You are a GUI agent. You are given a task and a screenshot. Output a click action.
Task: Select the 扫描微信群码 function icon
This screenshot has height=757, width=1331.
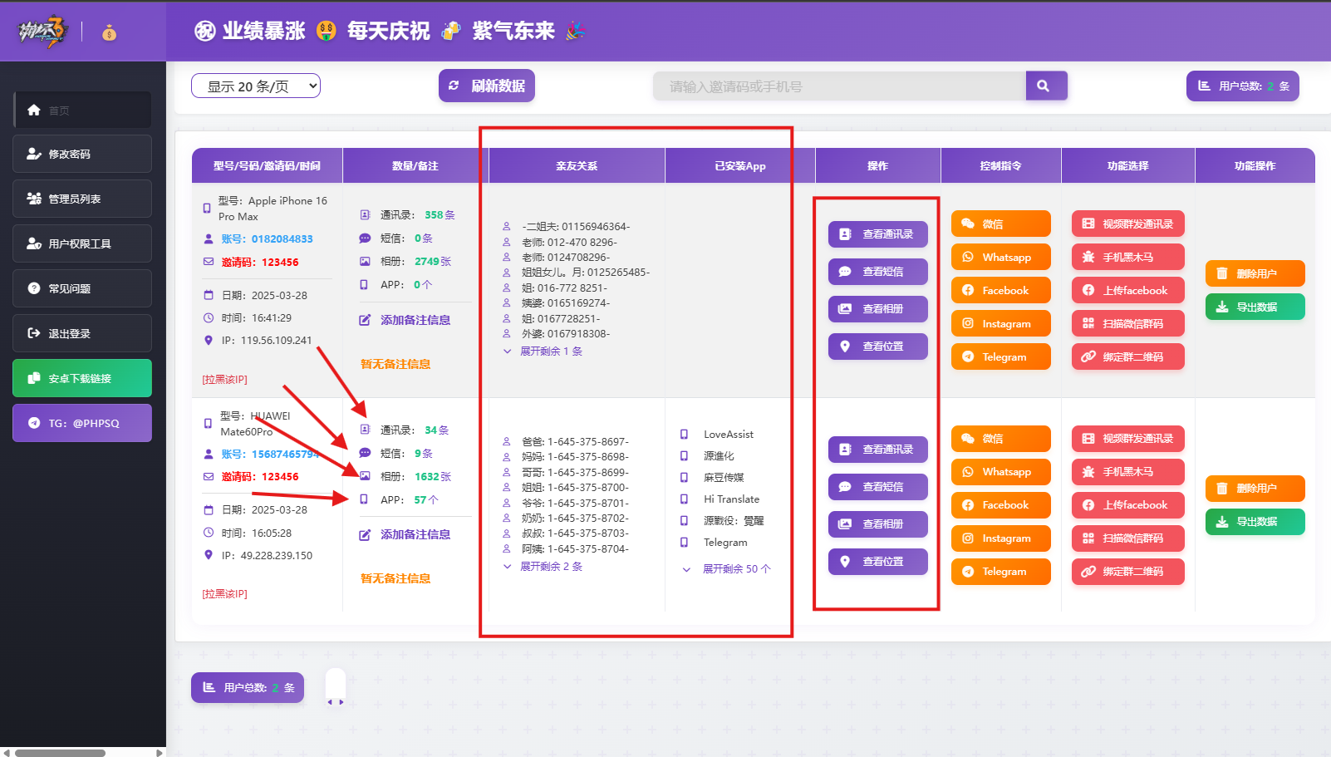pos(1127,323)
